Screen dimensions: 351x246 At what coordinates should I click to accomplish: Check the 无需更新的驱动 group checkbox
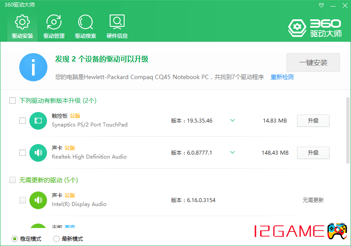pyautogui.click(x=13, y=180)
